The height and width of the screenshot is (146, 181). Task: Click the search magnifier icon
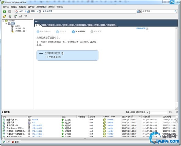click(176, 11)
